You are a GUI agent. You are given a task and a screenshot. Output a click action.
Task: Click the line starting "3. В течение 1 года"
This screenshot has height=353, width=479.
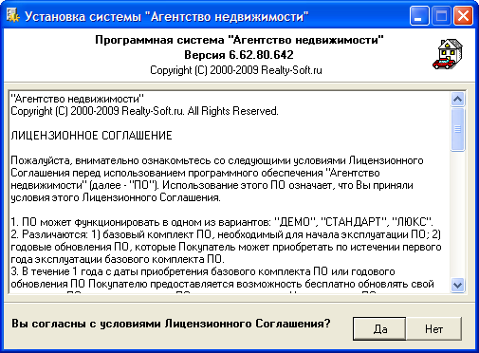tap(203, 271)
